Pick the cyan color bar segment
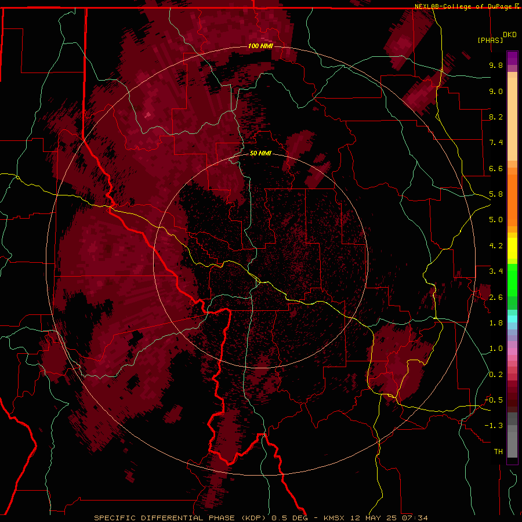 [512, 319]
